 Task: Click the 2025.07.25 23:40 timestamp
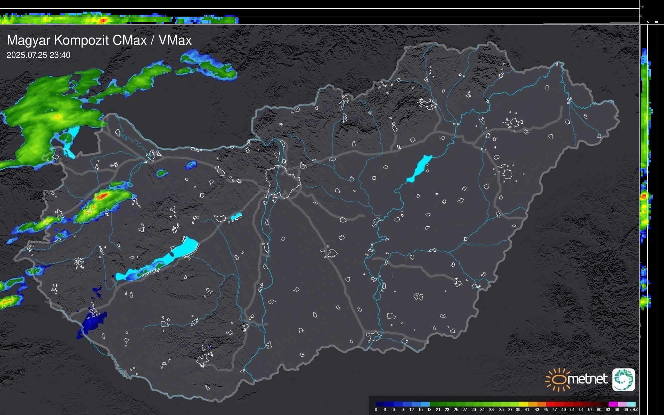(38, 55)
